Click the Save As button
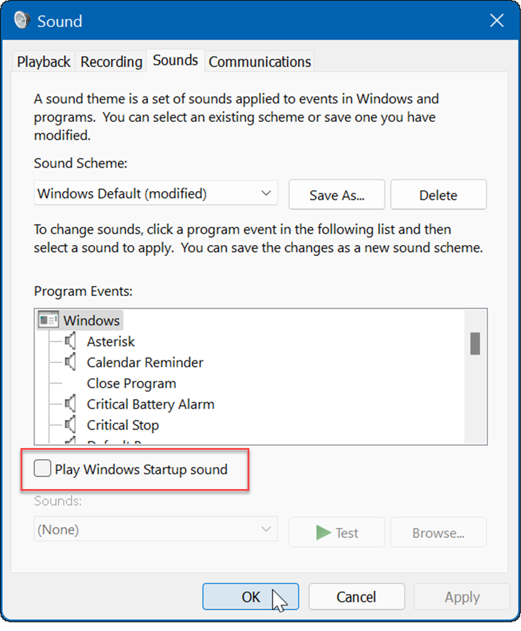This screenshot has height=631, width=521. coord(336,194)
